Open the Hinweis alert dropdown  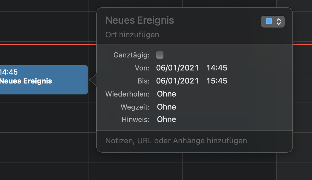click(x=167, y=119)
